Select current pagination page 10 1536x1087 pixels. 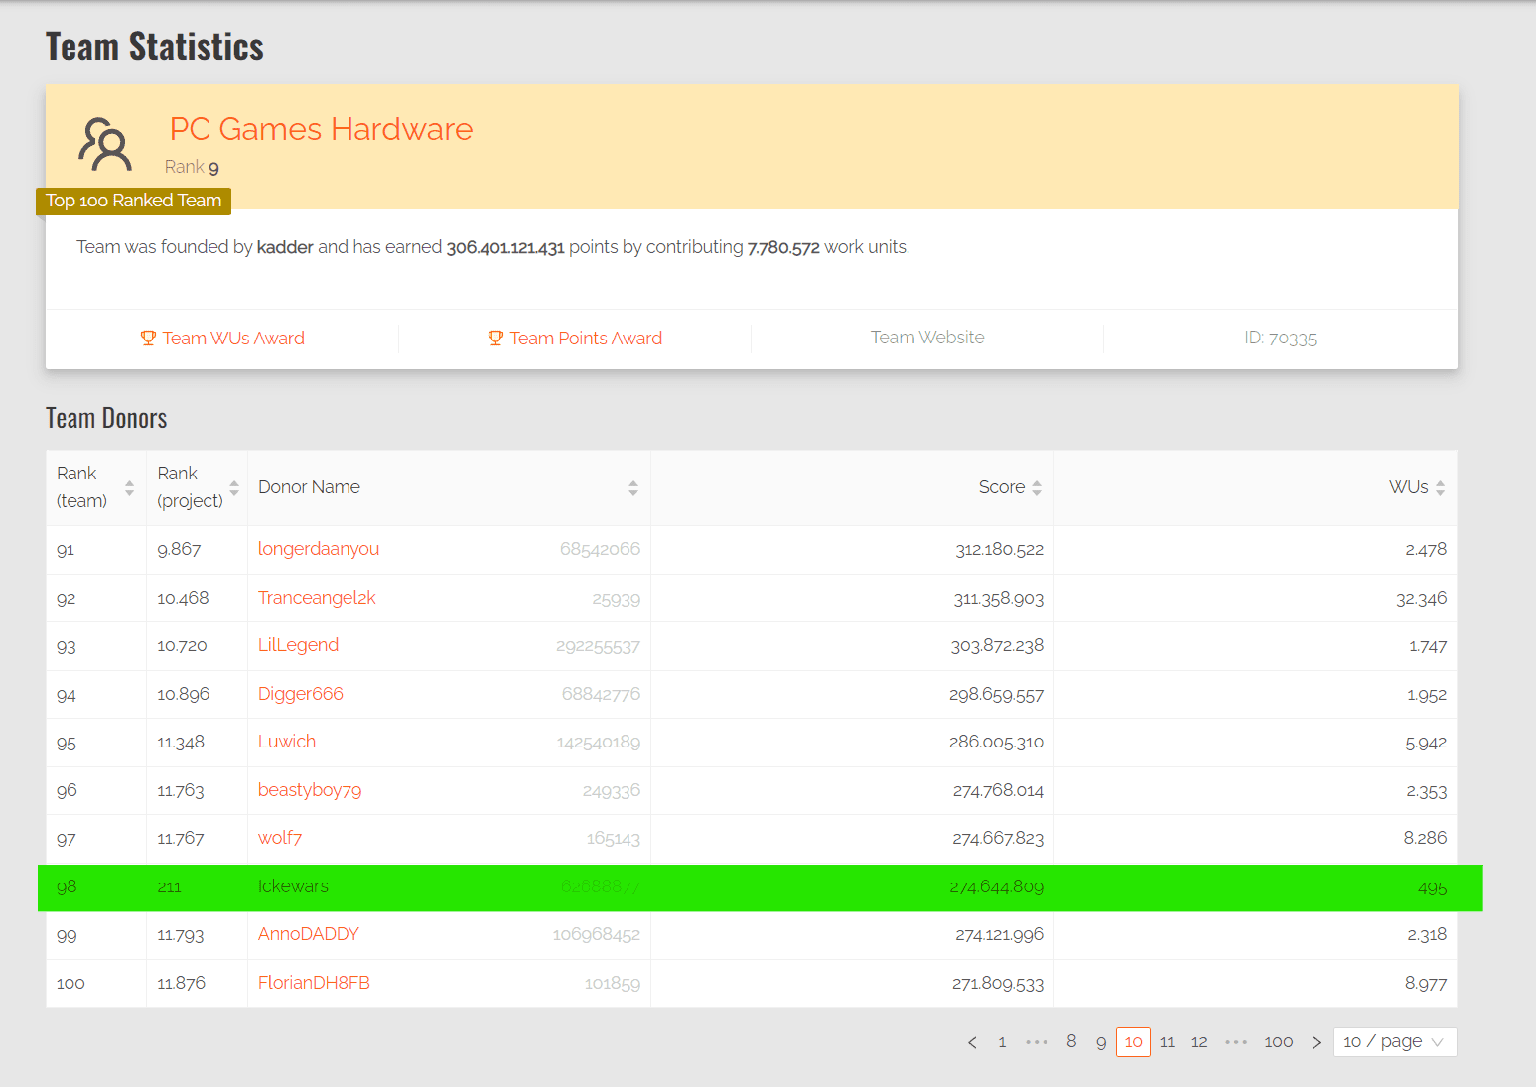point(1133,1042)
